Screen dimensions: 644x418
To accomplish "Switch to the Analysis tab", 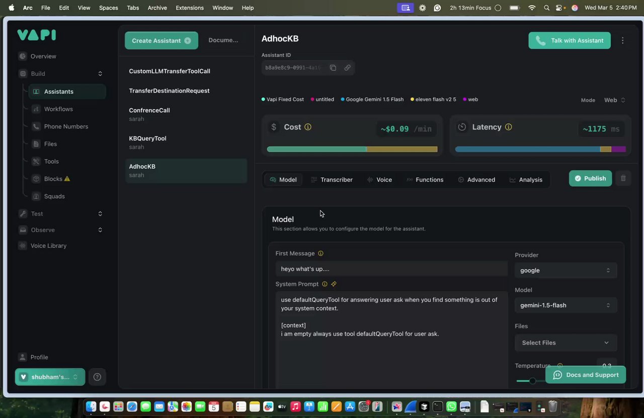I will tap(526, 180).
